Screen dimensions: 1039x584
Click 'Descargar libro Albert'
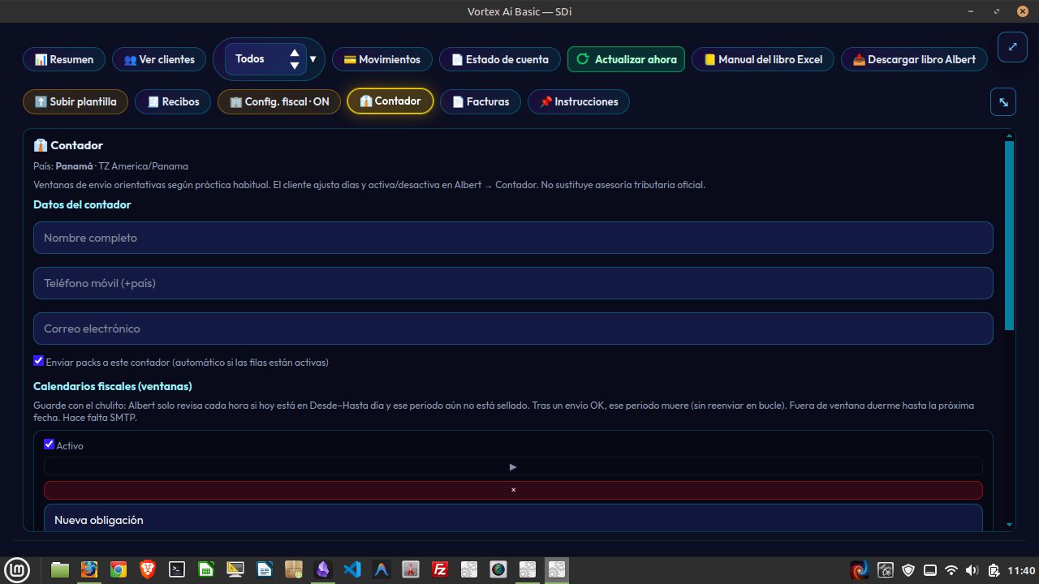click(x=914, y=59)
